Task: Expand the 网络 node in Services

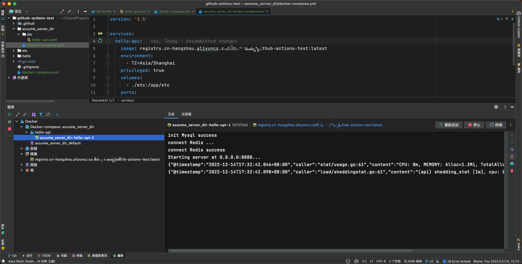Action: coord(21,165)
